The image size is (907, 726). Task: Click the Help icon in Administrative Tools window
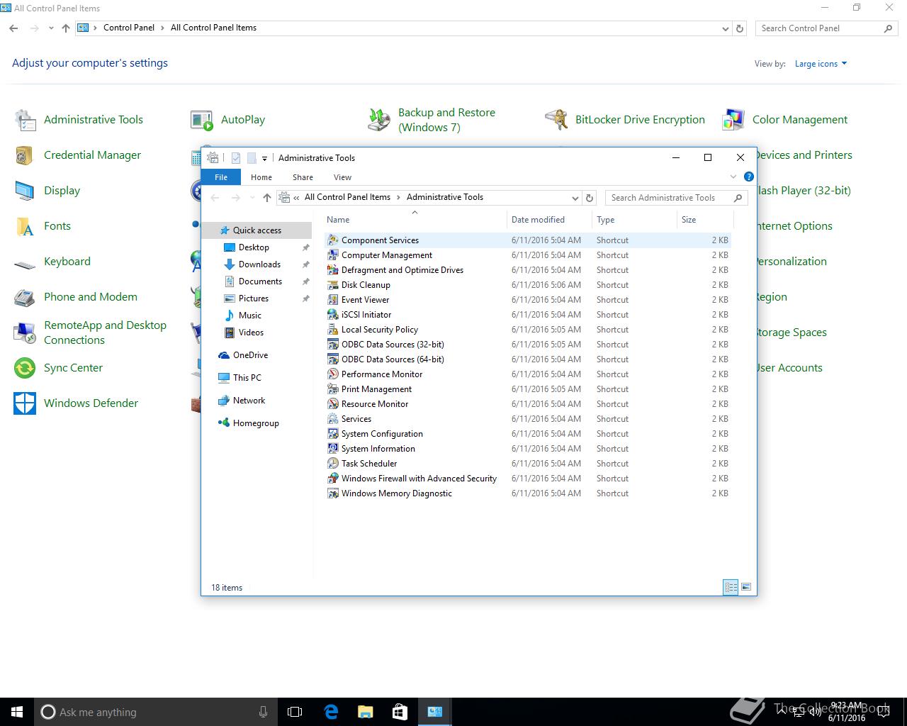coord(749,177)
